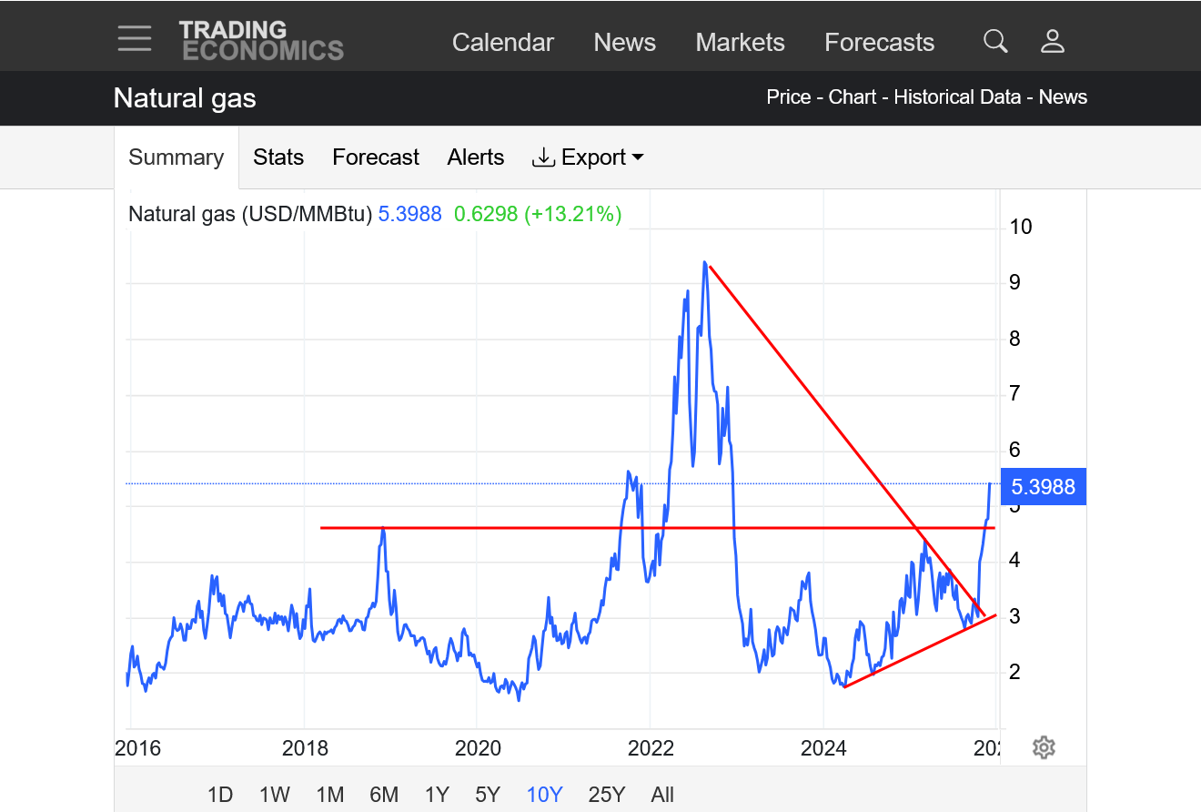Switch to the Stats tab
This screenshot has width=1201, height=812.
coord(278,157)
